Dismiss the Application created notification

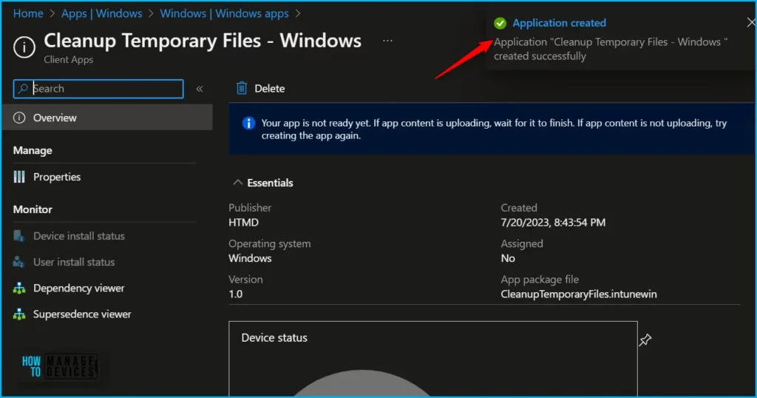pos(751,22)
